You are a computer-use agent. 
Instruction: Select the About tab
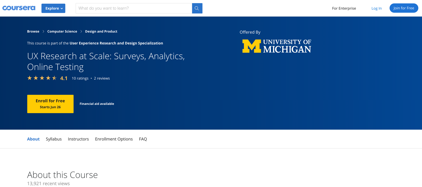33,139
